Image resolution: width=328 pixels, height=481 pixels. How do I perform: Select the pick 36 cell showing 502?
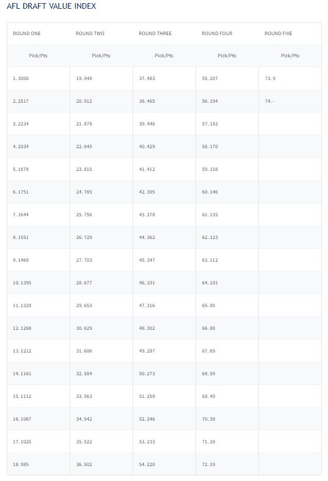84,464
